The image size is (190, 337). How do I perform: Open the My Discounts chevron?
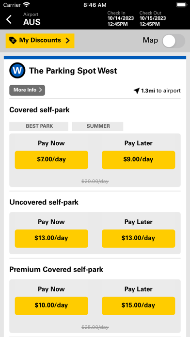67,40
